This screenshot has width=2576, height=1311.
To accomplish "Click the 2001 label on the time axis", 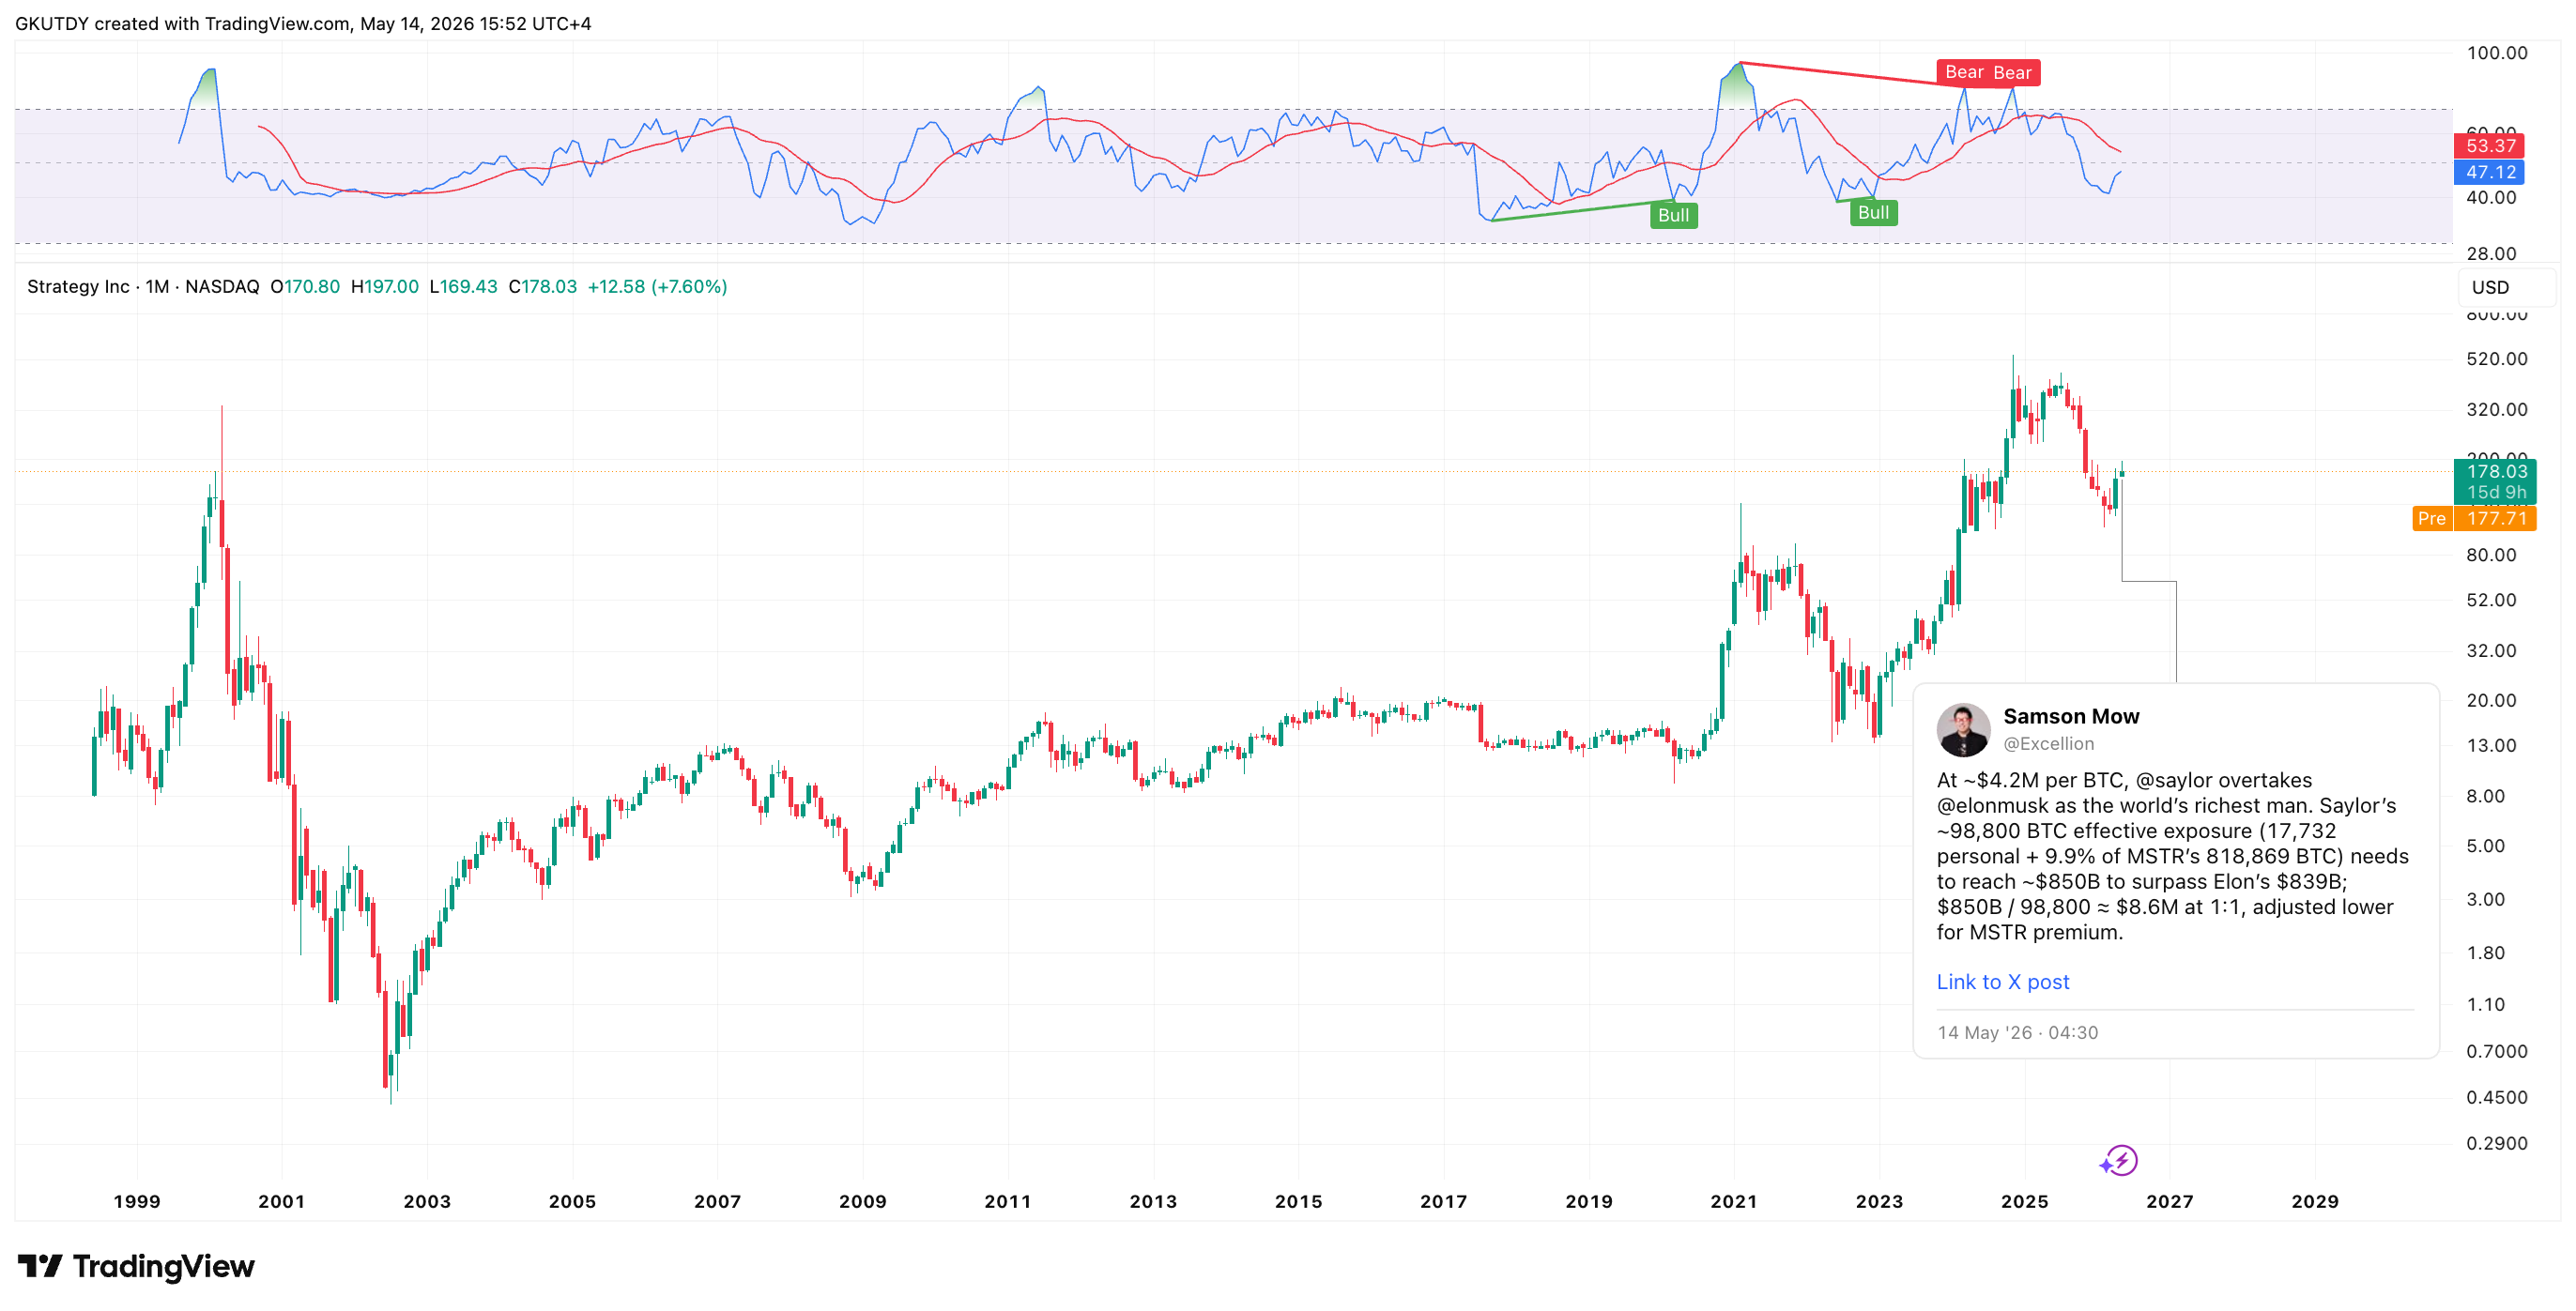I will 282,1201.
